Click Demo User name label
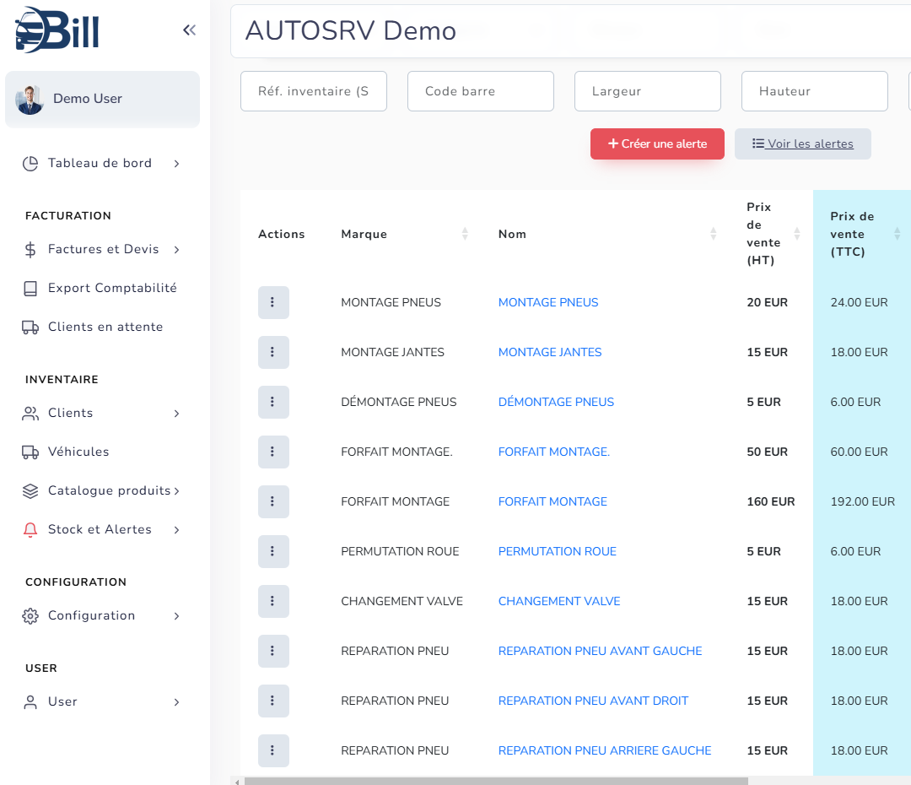This screenshot has width=911, height=785. (88, 99)
